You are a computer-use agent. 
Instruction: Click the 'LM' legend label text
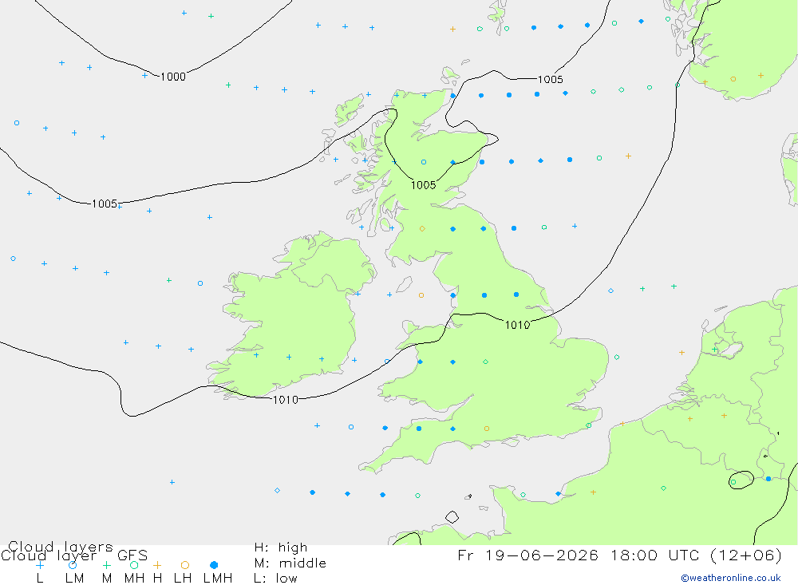[74, 579]
